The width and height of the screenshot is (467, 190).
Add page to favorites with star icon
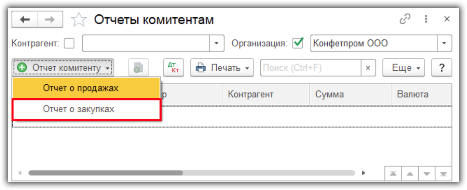click(79, 20)
